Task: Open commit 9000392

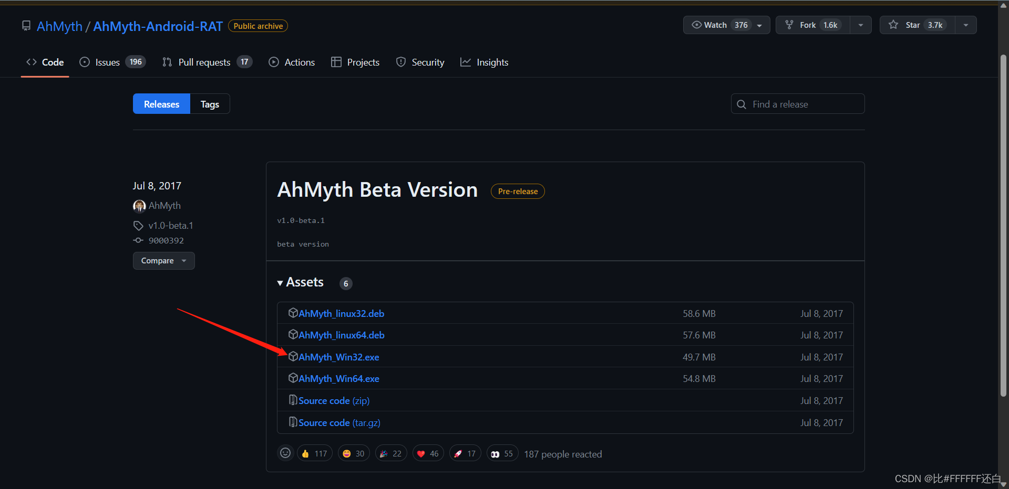Action: (166, 241)
